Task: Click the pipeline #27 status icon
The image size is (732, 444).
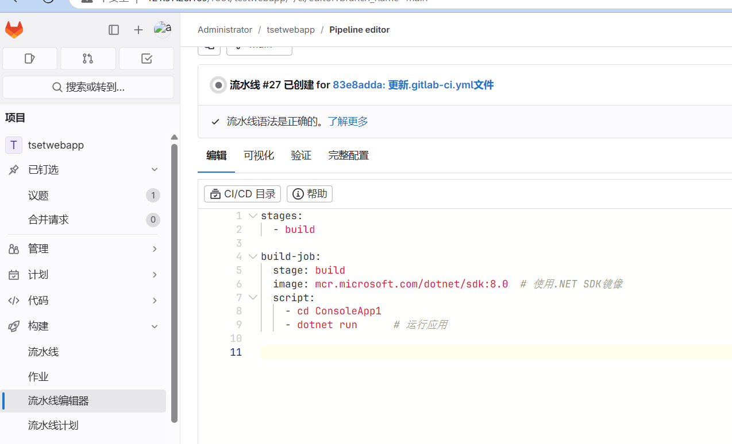Action: (218, 85)
